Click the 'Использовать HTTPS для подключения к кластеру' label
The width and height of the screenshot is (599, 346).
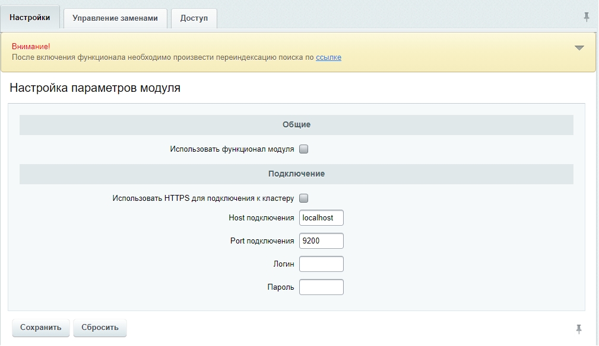coord(203,198)
